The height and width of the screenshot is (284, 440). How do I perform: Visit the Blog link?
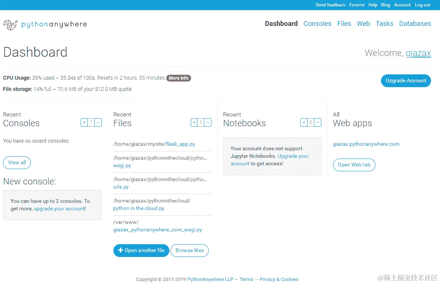[x=386, y=5]
